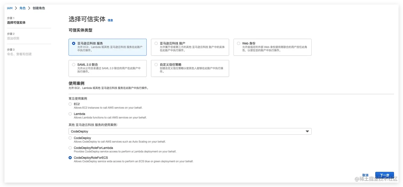Open the CodeDeploy service dropdown

pos(190,131)
